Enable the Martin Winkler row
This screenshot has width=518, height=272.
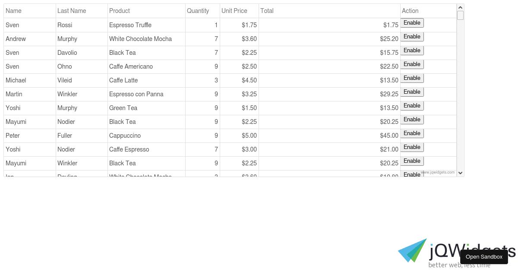412,92
